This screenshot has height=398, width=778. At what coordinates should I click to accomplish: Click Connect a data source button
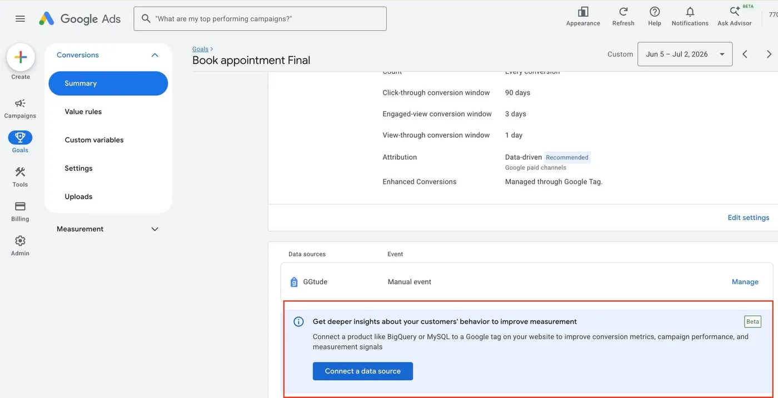(x=362, y=371)
